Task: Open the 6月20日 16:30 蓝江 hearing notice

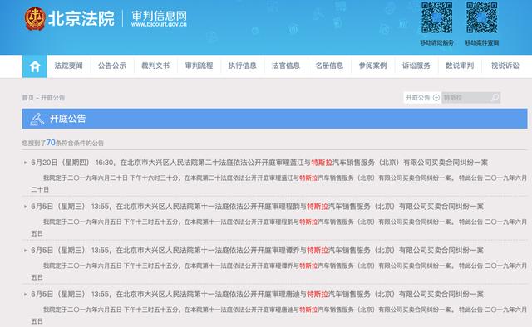Action: pyautogui.click(x=259, y=163)
